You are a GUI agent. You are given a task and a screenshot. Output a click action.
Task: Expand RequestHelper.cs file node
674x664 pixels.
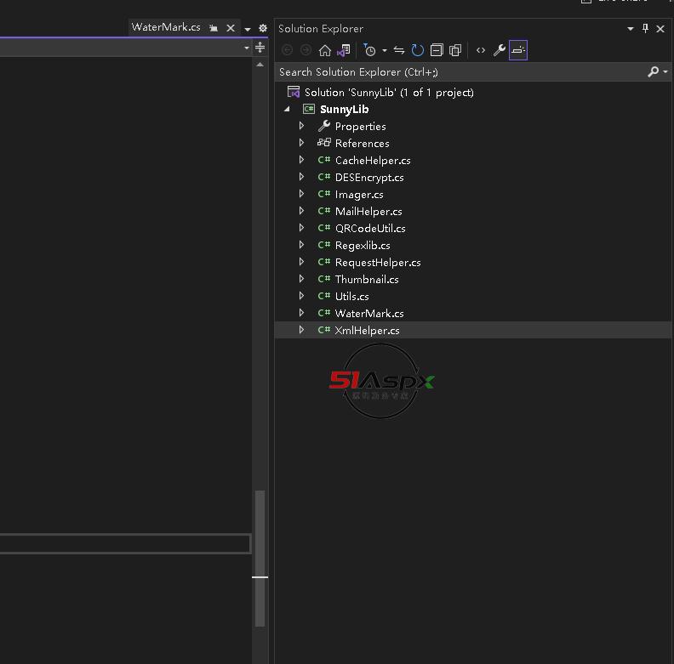301,262
